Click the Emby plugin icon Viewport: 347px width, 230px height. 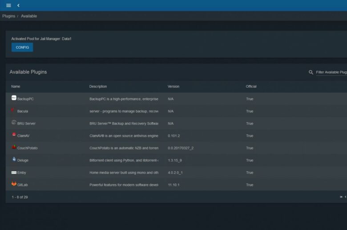pos(14,172)
